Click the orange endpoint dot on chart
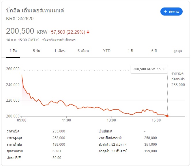This screenshot has height=167, width=191. 167,116
